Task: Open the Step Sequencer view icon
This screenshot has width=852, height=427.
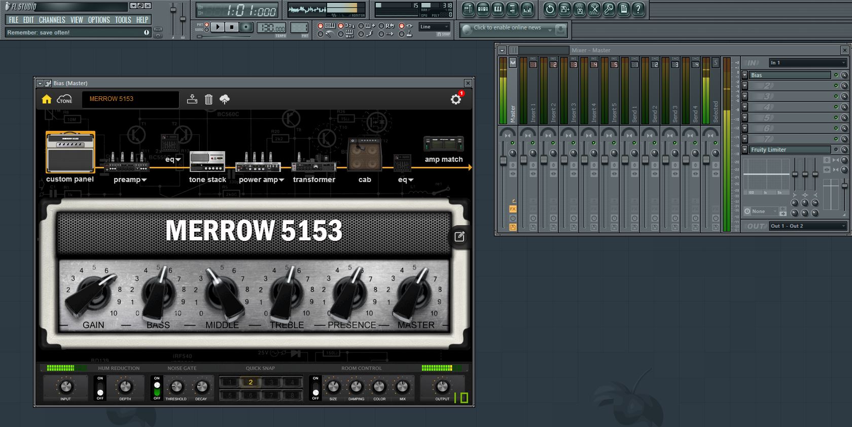Action: 483,9
